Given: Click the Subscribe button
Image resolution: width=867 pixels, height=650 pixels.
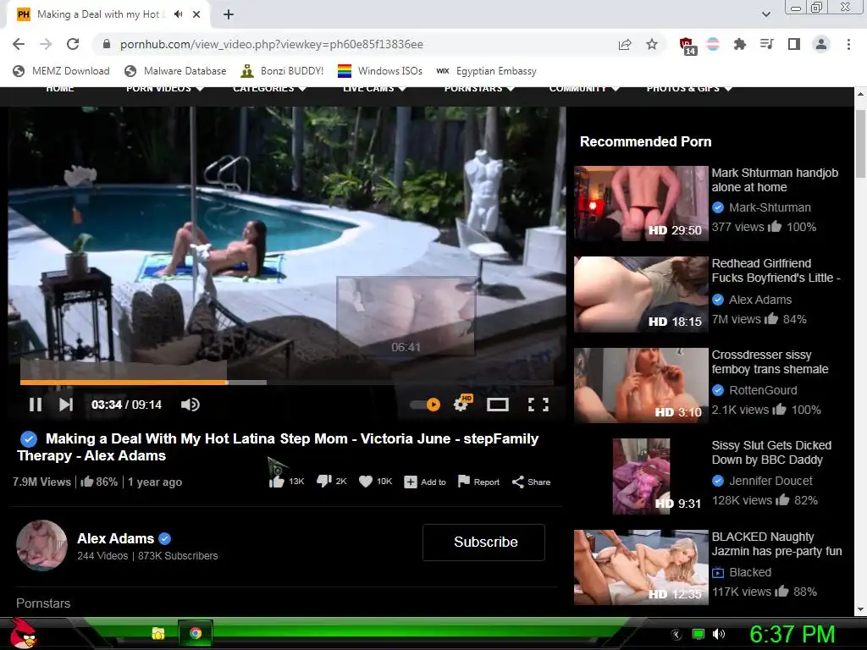Looking at the screenshot, I should coord(483,543).
